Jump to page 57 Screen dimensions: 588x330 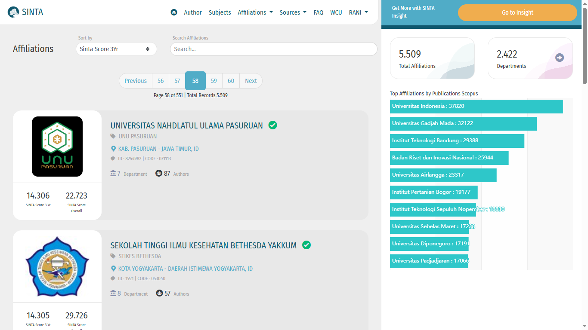(x=177, y=81)
